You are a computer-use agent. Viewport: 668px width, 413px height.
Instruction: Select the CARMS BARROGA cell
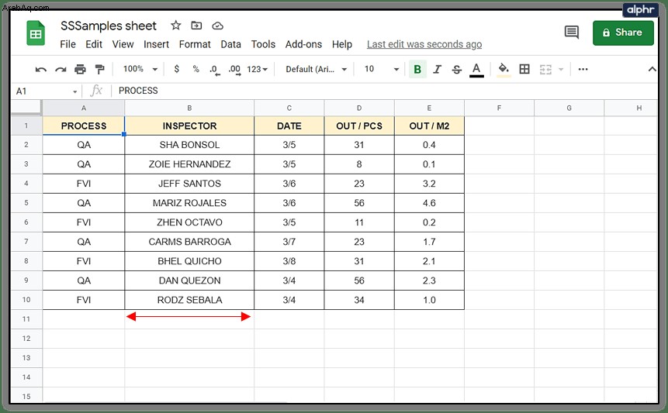pos(189,242)
